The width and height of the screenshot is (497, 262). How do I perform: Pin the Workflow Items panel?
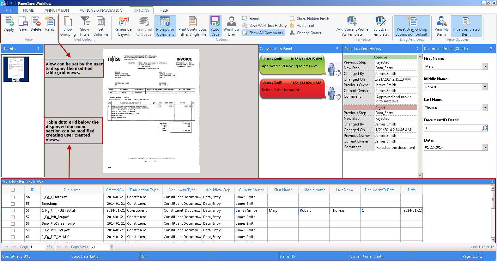coord(492,181)
